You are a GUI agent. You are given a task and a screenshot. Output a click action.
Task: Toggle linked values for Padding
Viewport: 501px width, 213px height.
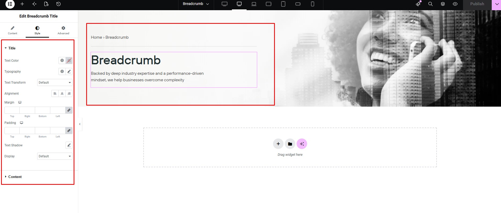[69, 130]
